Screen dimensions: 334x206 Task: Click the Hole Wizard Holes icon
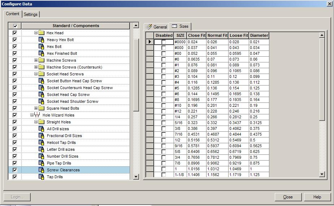(x=37, y=115)
